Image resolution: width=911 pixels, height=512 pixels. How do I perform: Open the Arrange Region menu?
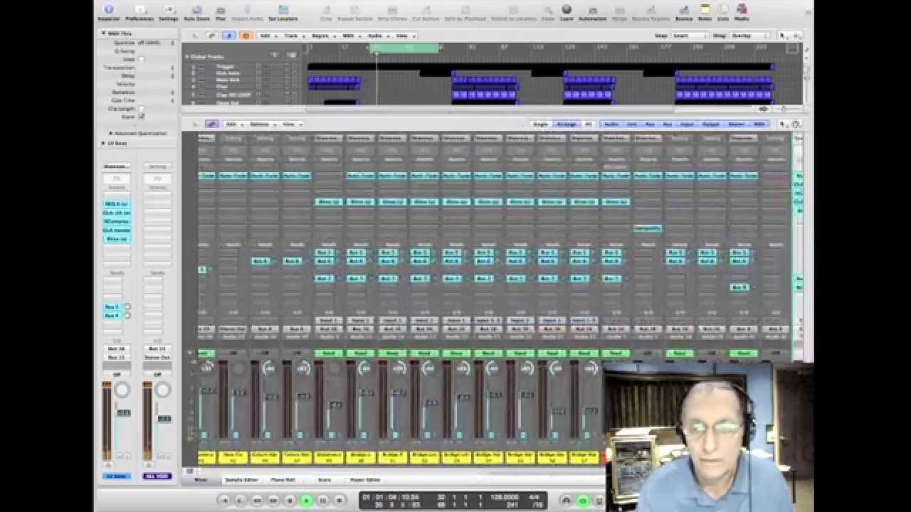322,36
